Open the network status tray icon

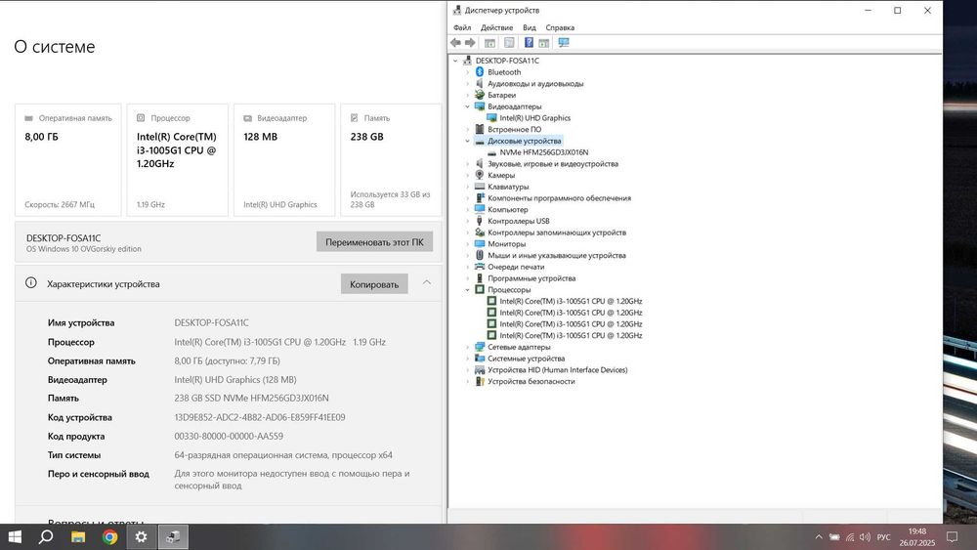(x=850, y=537)
